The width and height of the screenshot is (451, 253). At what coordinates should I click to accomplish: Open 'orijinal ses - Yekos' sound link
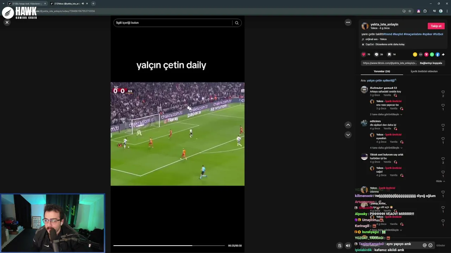click(376, 39)
